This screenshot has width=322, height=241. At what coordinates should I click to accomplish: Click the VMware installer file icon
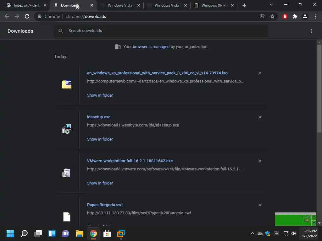(66, 173)
